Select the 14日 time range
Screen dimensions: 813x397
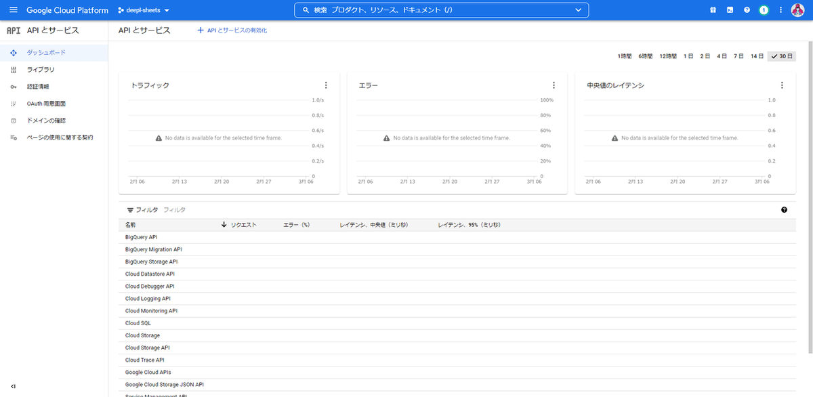(757, 56)
